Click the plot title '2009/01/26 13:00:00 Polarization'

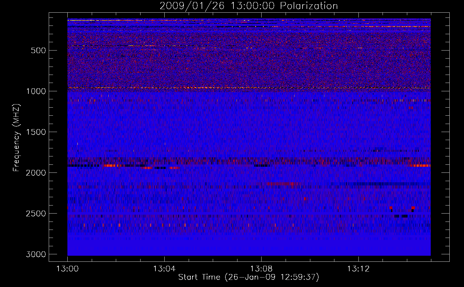(x=249, y=6)
